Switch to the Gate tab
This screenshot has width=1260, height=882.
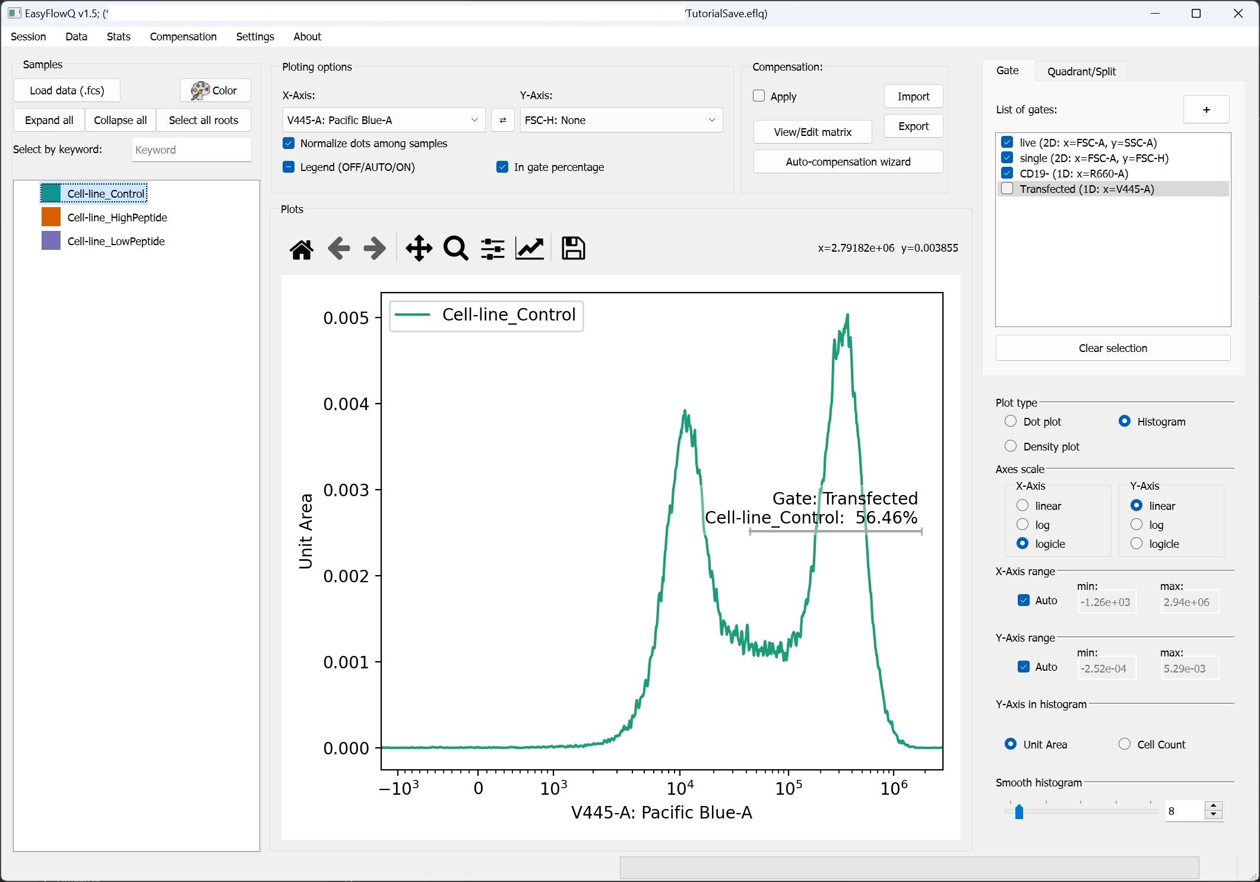1008,71
